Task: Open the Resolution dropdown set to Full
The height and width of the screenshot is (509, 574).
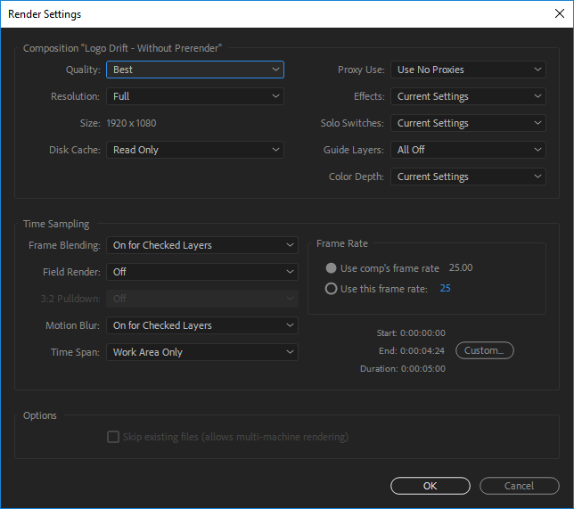Action: pyautogui.click(x=195, y=96)
